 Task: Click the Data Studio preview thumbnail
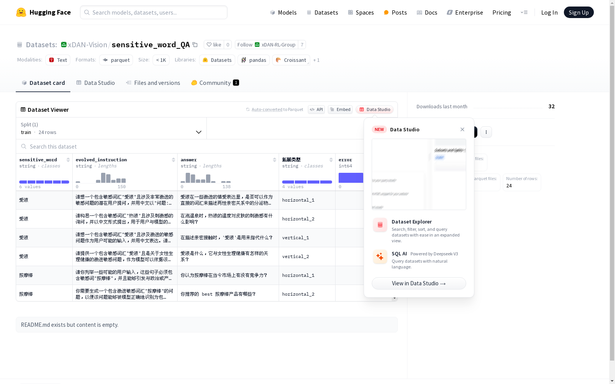419,174
